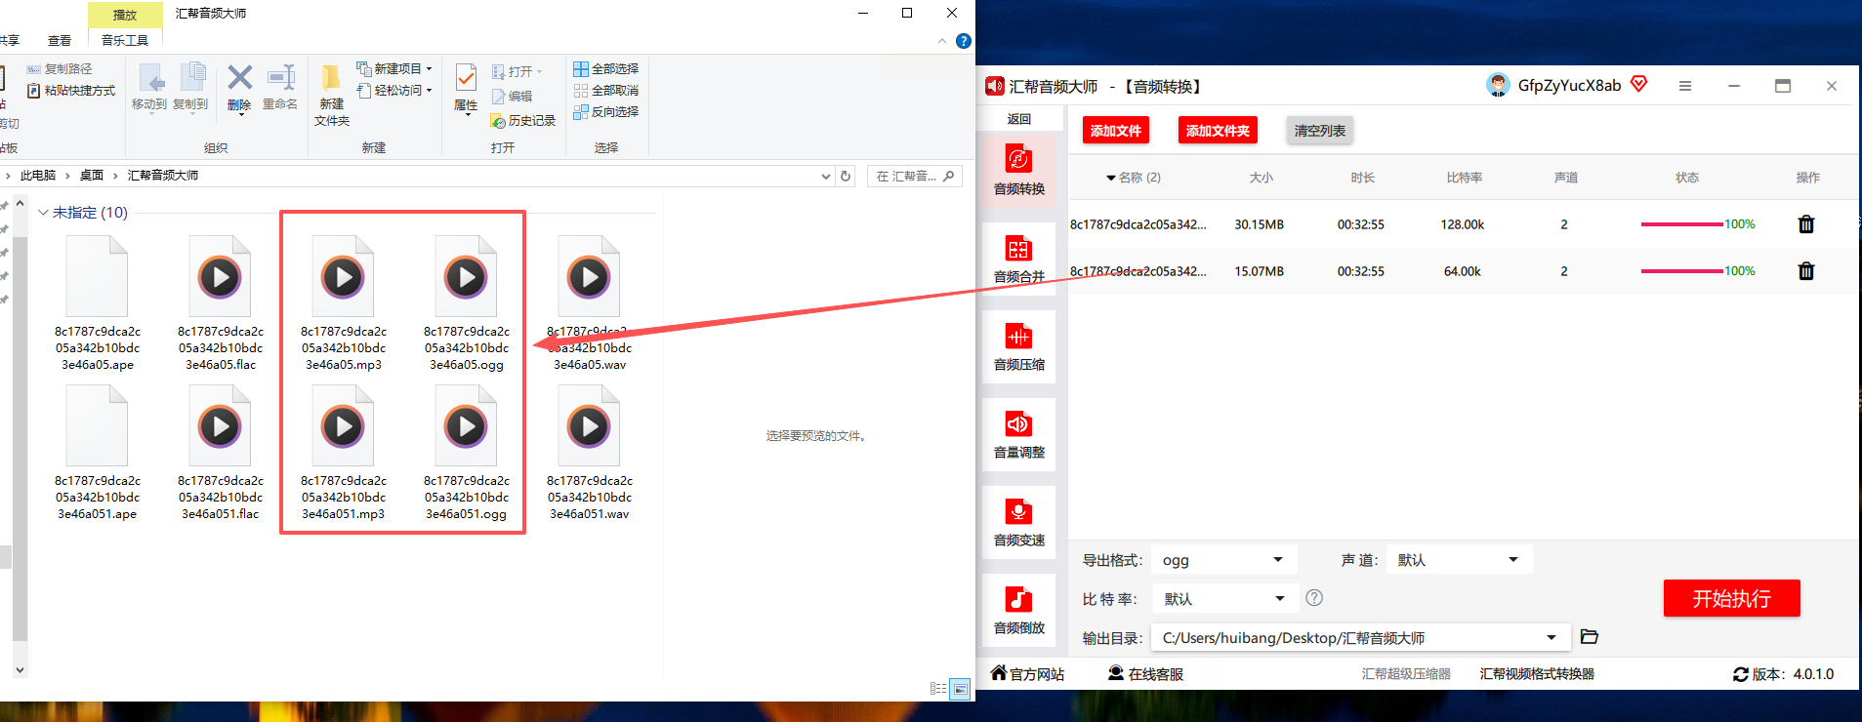
Task: Click the 128.00k row progress bar
Action: [x=1682, y=224]
